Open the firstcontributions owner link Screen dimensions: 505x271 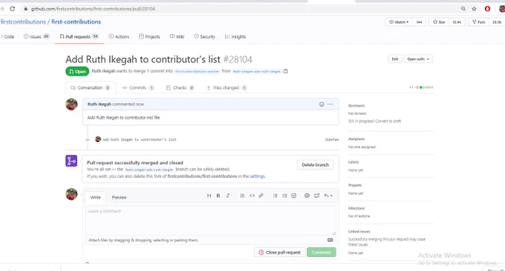[23, 21]
